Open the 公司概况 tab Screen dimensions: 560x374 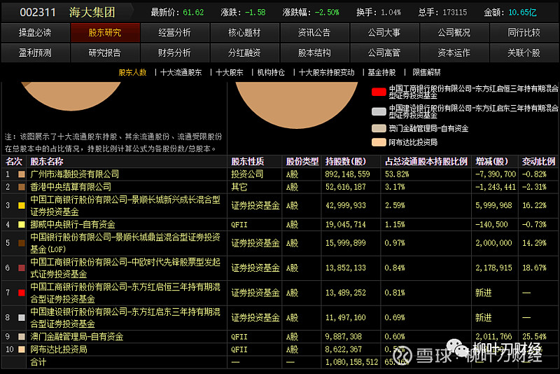454,33
